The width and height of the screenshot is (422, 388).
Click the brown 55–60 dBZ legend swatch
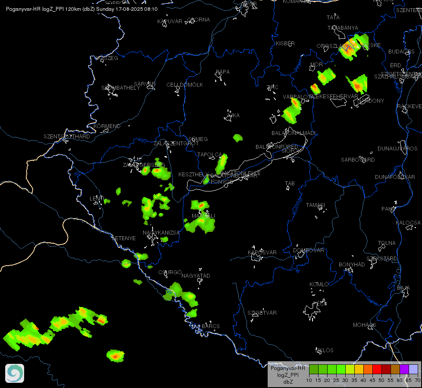coord(395,369)
